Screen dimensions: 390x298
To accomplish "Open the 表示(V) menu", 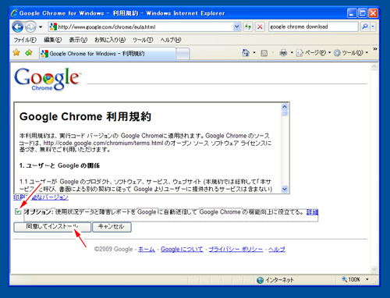I will (x=78, y=40).
